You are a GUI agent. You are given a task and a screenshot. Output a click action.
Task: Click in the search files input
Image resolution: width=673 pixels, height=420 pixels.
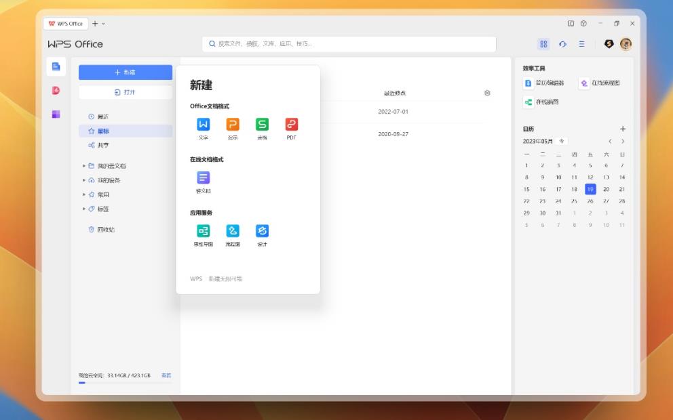pyautogui.click(x=349, y=44)
